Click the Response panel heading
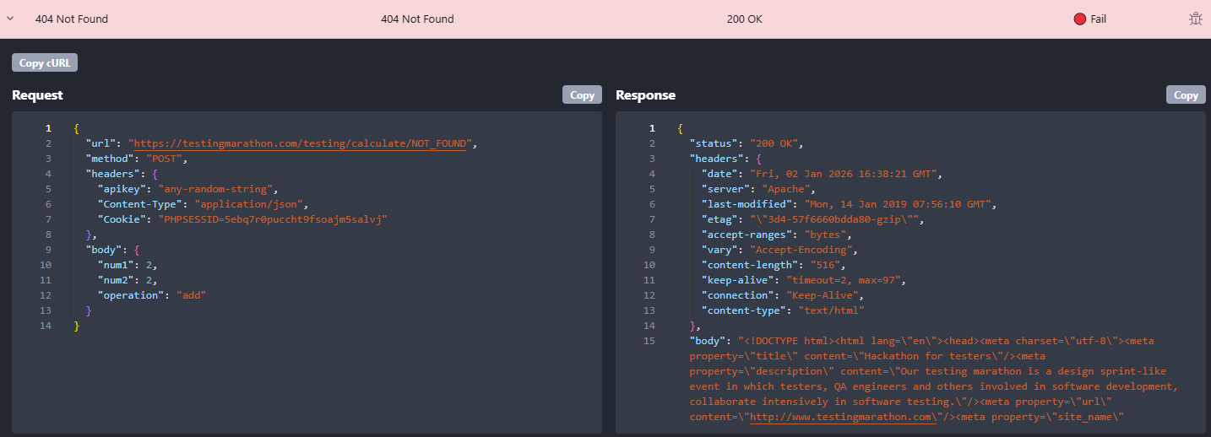The image size is (1211, 437). [645, 95]
